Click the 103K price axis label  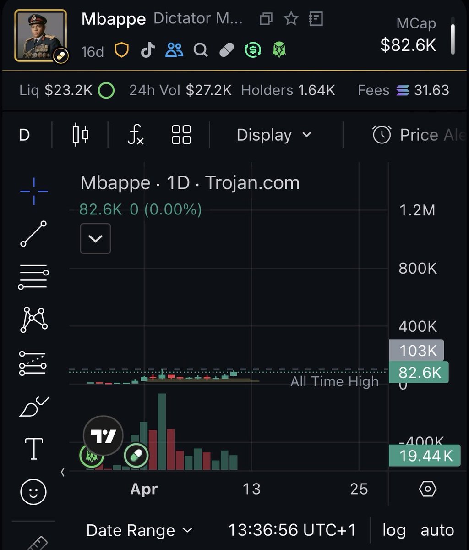click(x=416, y=351)
